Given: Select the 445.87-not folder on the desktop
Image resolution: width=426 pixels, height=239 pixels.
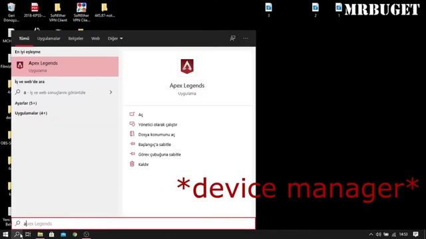Looking at the screenshot, I should 105,11.
